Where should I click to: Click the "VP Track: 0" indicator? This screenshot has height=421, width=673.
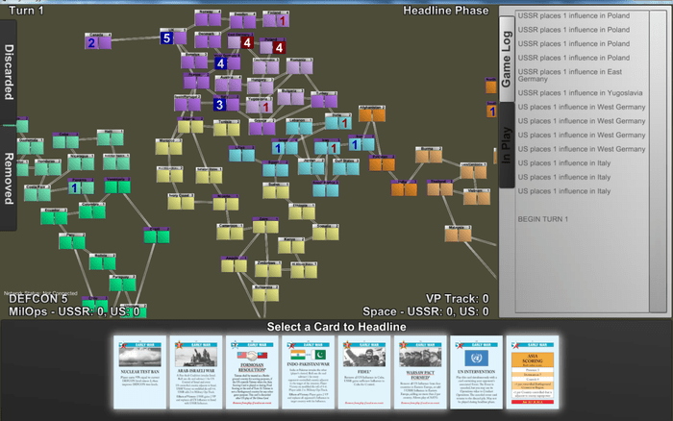(457, 299)
